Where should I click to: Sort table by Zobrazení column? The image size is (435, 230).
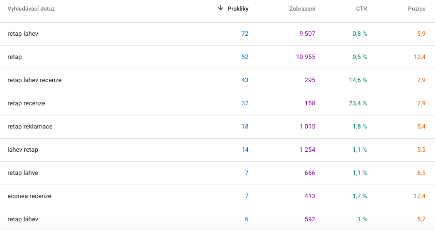pos(302,9)
